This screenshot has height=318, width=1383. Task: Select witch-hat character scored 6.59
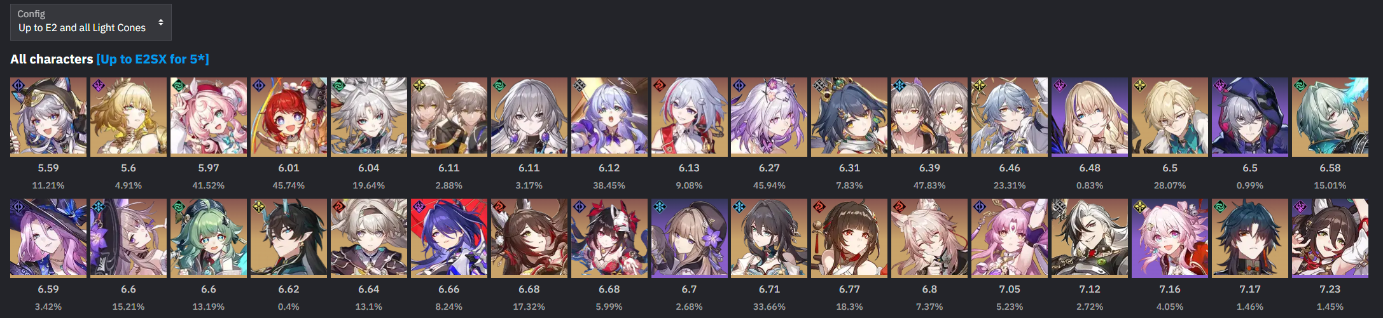48,238
